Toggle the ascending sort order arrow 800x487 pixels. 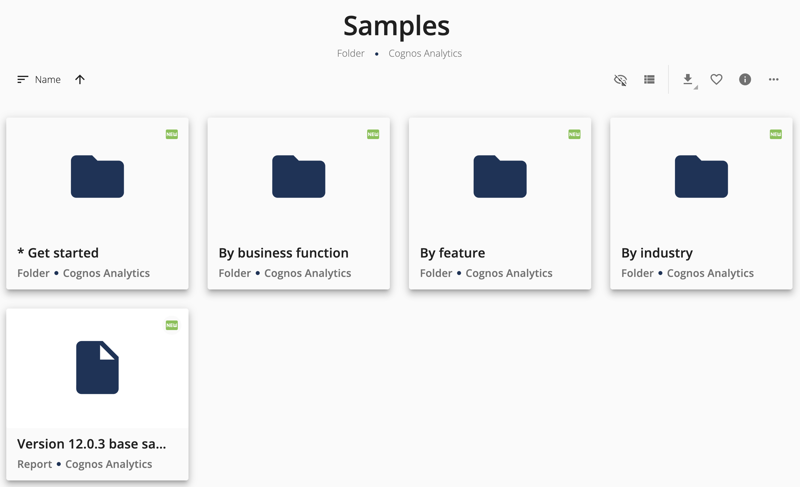coord(80,80)
